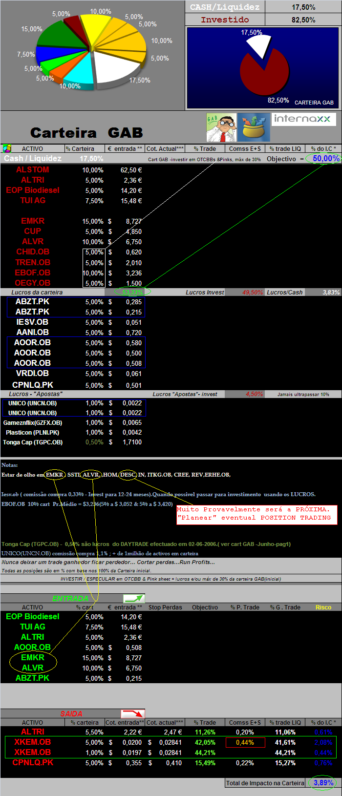Select the 15,49% trade value for CPNLQ.PK

(205, 763)
